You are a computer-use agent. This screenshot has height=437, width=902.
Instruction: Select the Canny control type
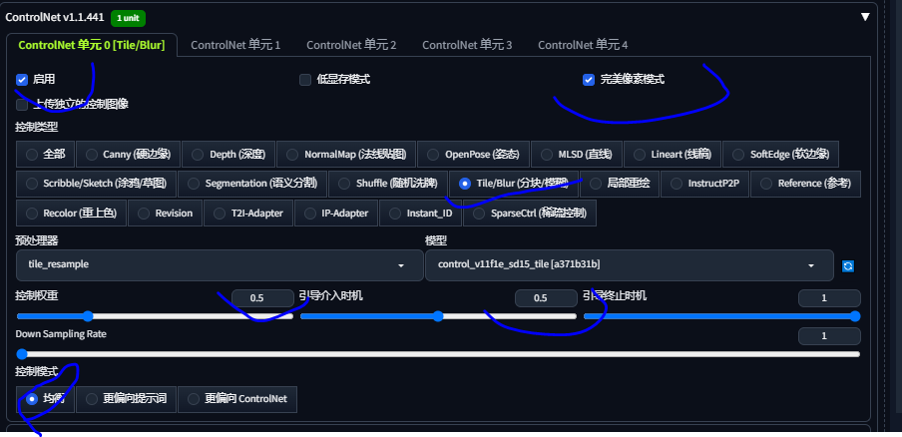[x=128, y=155]
